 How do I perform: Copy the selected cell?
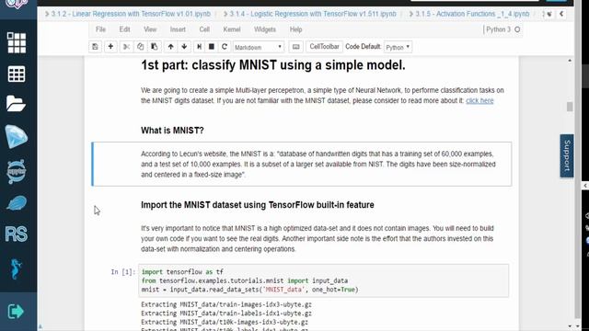[140, 47]
